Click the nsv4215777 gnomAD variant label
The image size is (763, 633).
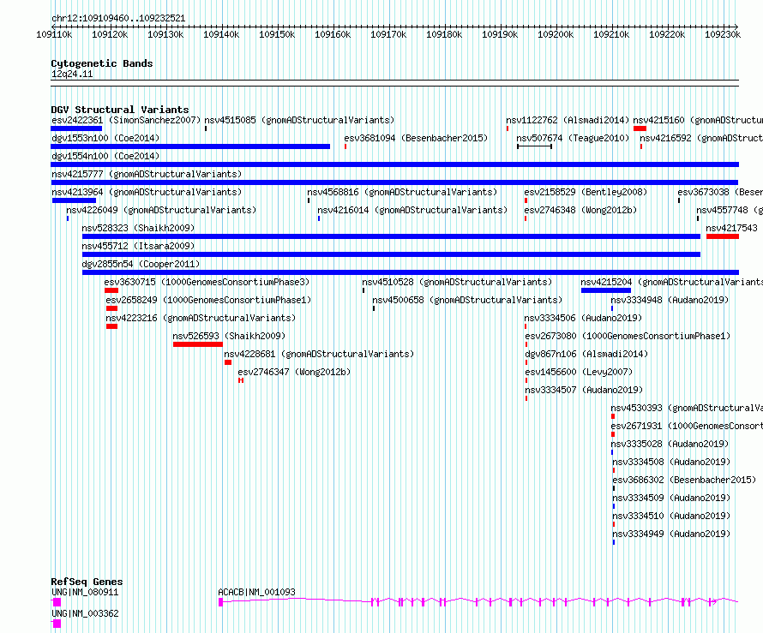[x=147, y=174]
